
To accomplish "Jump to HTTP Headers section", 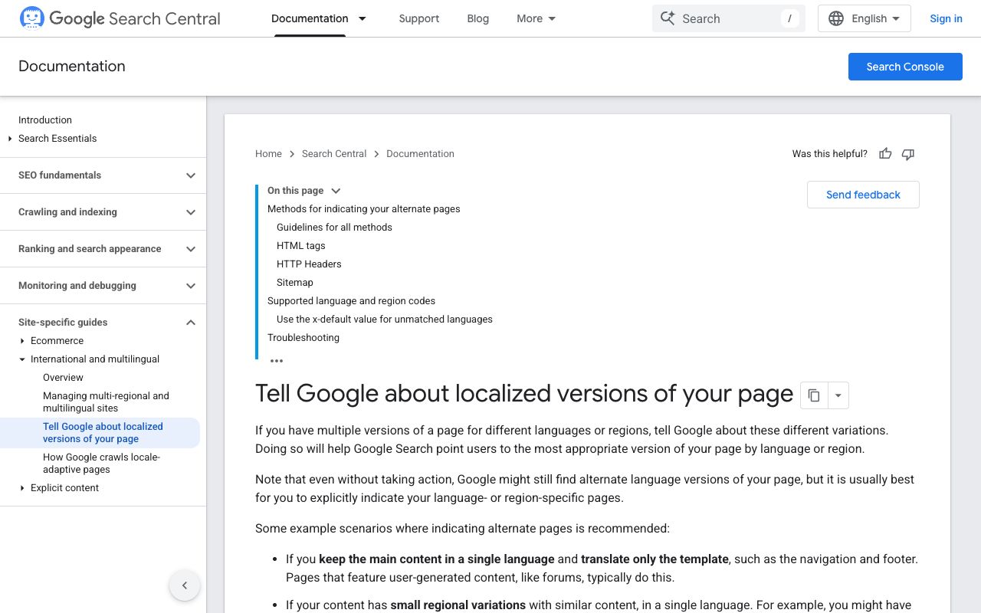I will pos(309,264).
